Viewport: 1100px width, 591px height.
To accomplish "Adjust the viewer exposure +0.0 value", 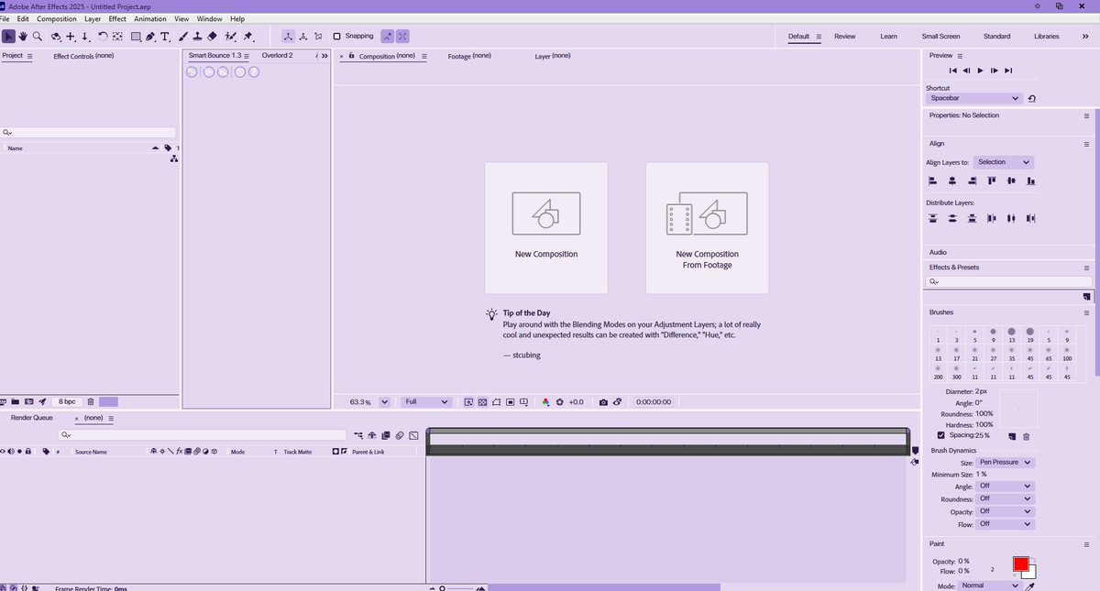I will [x=576, y=401].
